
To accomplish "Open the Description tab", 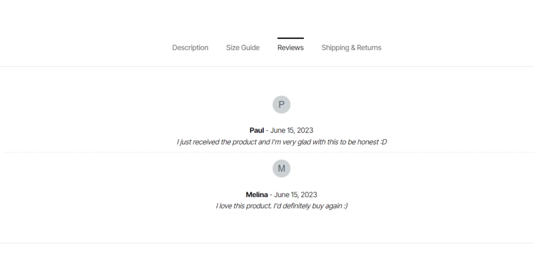I will [190, 48].
